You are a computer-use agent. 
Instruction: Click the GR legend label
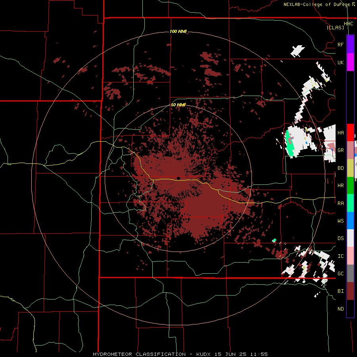[340, 150]
